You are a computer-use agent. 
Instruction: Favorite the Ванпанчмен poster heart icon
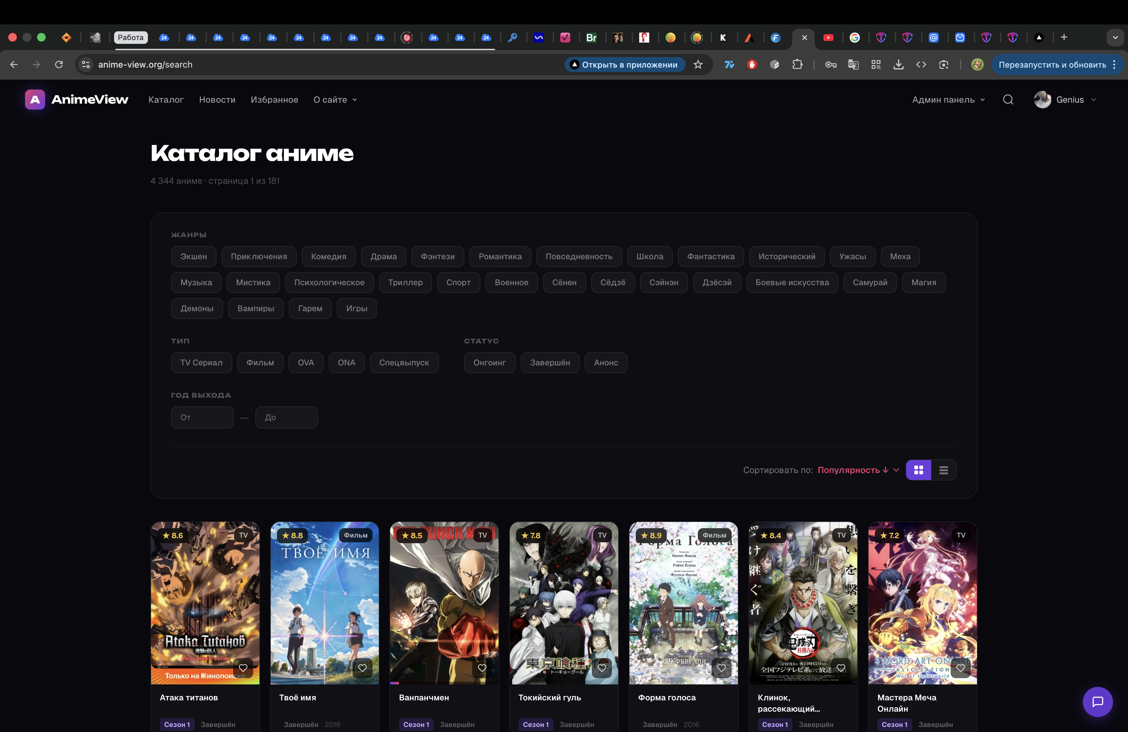tap(482, 668)
